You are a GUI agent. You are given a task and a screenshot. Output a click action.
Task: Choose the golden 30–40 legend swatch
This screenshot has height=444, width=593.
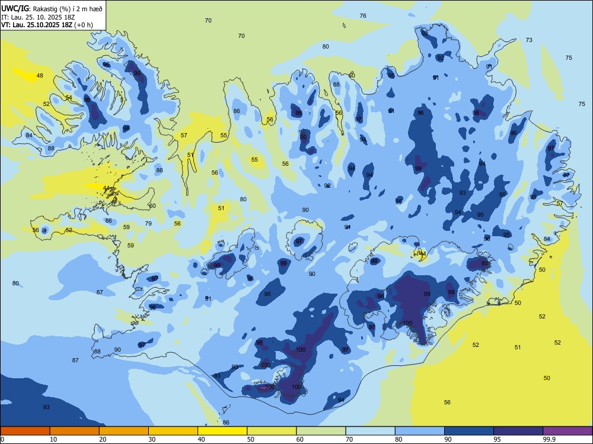pos(173,431)
